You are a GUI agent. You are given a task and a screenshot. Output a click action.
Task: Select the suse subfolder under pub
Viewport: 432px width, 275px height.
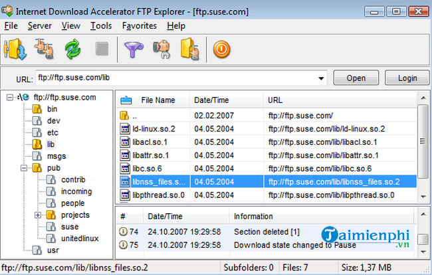point(70,227)
